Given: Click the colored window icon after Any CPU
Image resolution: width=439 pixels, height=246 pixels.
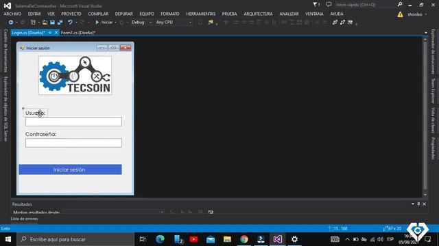Looking at the screenshot, I should 211,23.
